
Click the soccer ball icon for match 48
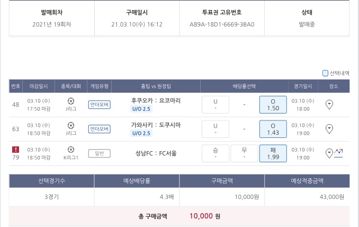click(71, 101)
